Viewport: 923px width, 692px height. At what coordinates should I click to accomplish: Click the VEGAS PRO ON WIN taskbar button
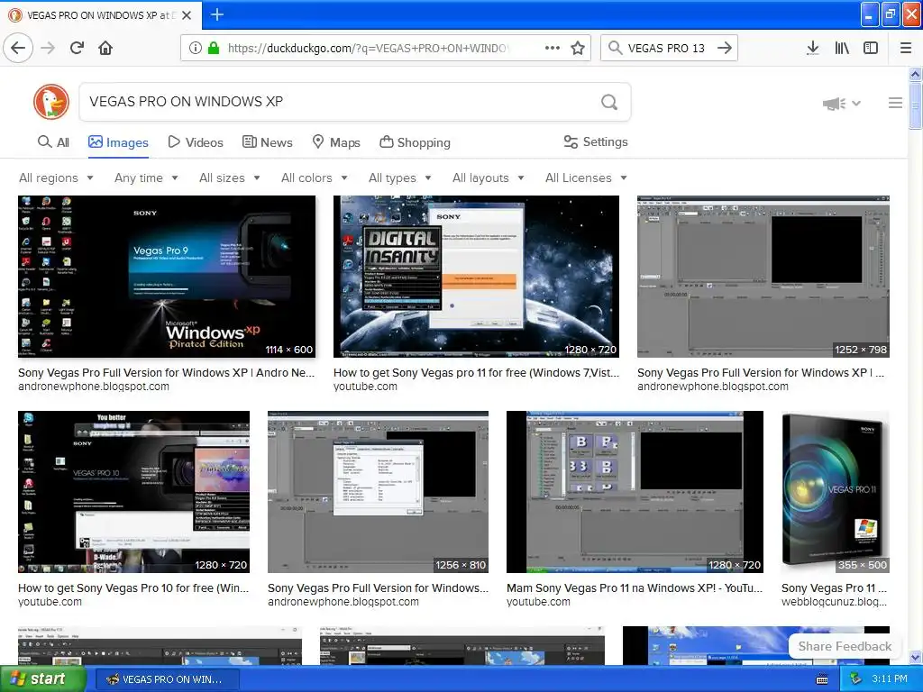(167, 679)
